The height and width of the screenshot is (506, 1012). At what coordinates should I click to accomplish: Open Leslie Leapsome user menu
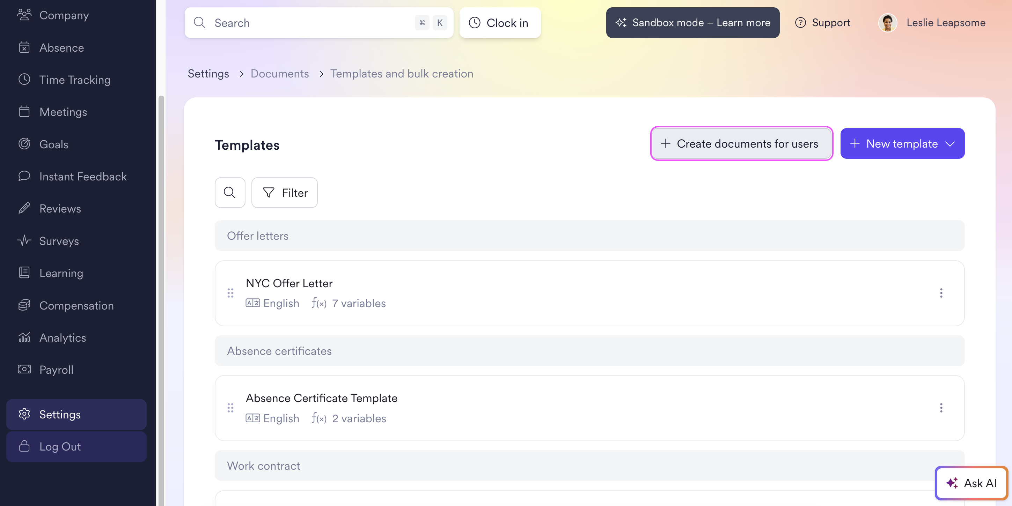(932, 23)
